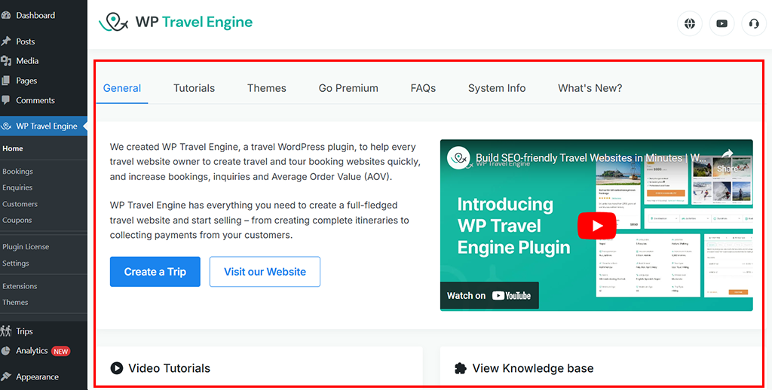The image size is (772, 390).
Task: Select the General tab
Action: coord(122,88)
